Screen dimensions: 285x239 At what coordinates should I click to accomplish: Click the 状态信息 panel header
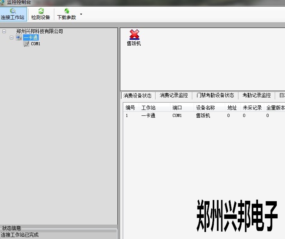[x=11, y=228]
